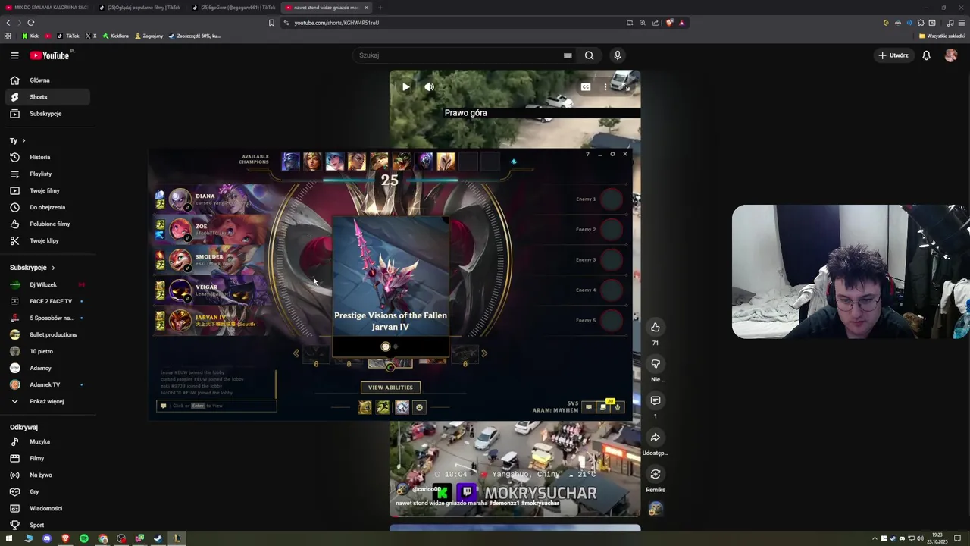Open the Short's comments
This screenshot has width=970, height=546.
click(x=656, y=400)
